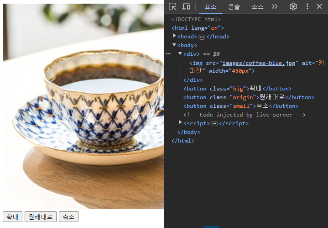This screenshot has width=328, height=228.
Task: Switch to the 소스 tab
Action: [x=257, y=7]
